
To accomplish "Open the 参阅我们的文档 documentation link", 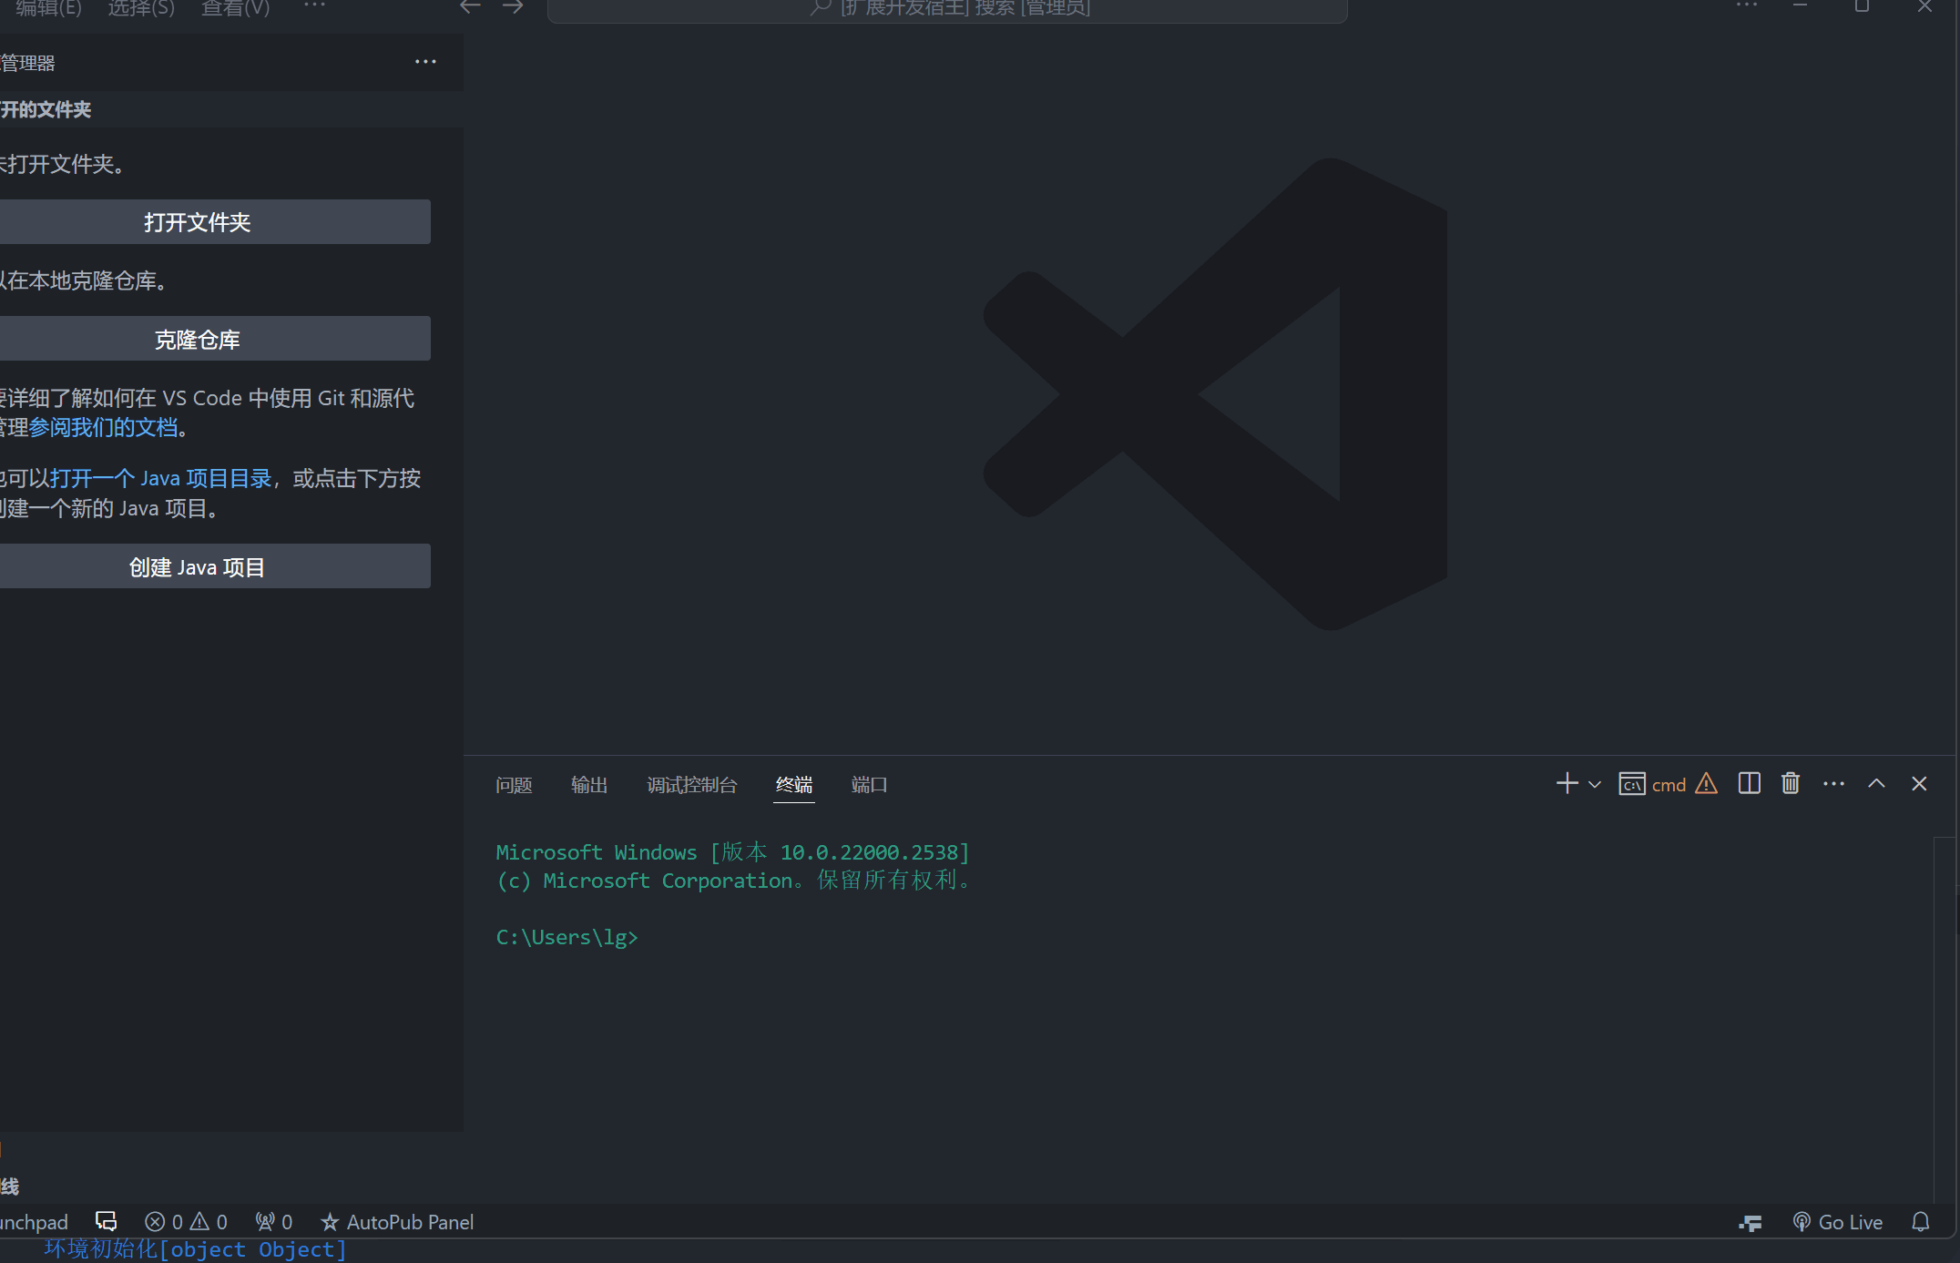I will (103, 427).
